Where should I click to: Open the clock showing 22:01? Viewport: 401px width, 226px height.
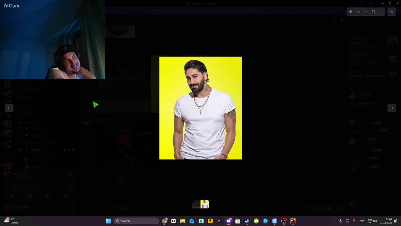[386, 221]
